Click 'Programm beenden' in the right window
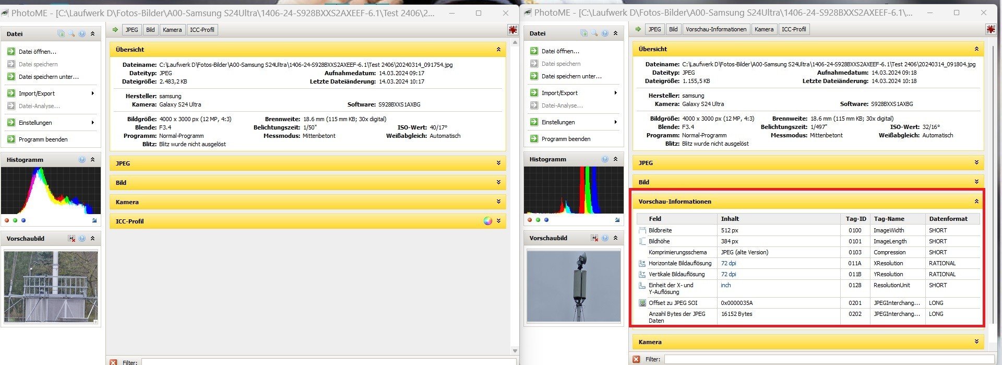The width and height of the screenshot is (1002, 365). (566, 139)
